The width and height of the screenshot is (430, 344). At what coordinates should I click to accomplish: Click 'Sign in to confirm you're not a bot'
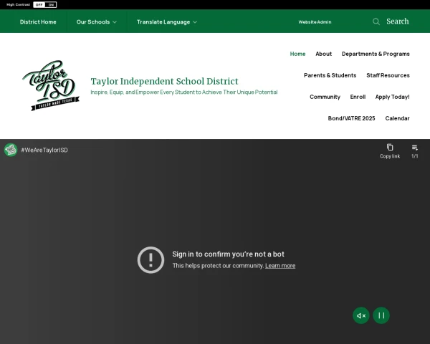click(x=228, y=254)
